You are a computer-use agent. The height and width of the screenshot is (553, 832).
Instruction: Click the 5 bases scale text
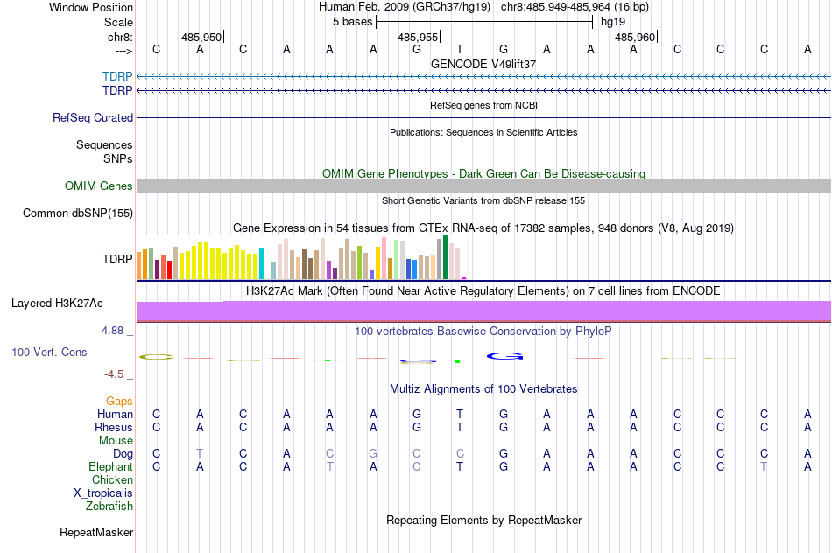(352, 22)
